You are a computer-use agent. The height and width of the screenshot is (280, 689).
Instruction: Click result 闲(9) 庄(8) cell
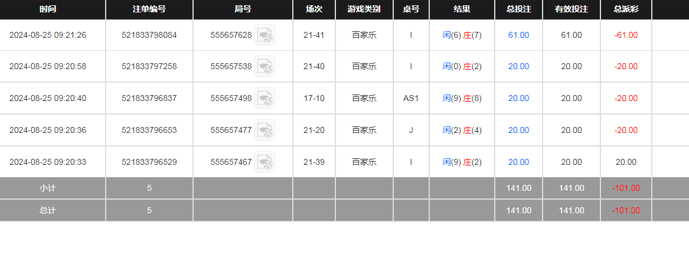tap(462, 99)
